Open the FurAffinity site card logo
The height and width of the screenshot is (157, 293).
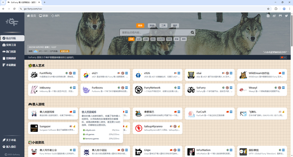point(34,75)
